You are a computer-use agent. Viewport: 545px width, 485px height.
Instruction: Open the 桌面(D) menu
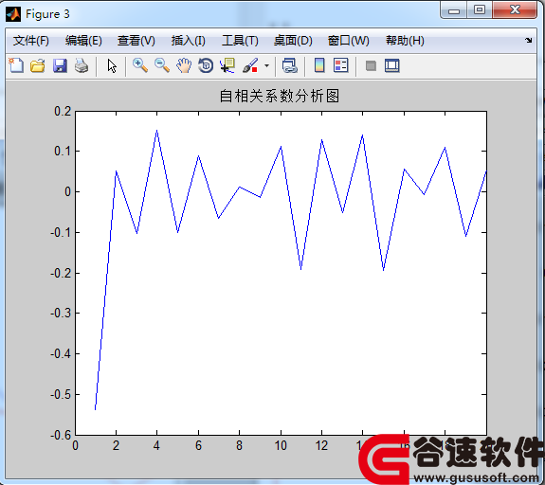point(293,41)
